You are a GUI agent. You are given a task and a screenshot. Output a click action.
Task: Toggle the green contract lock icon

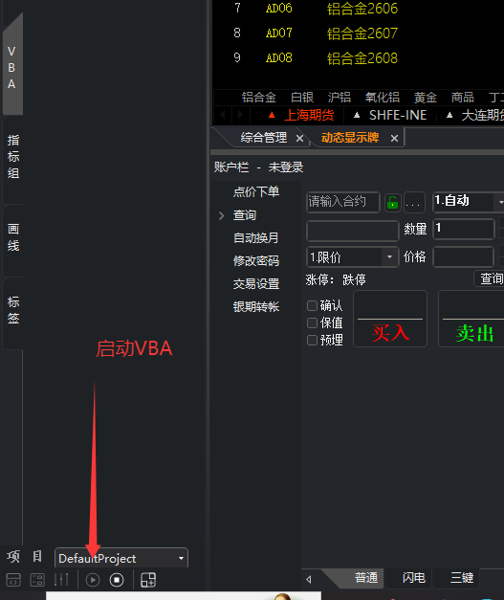click(x=392, y=202)
